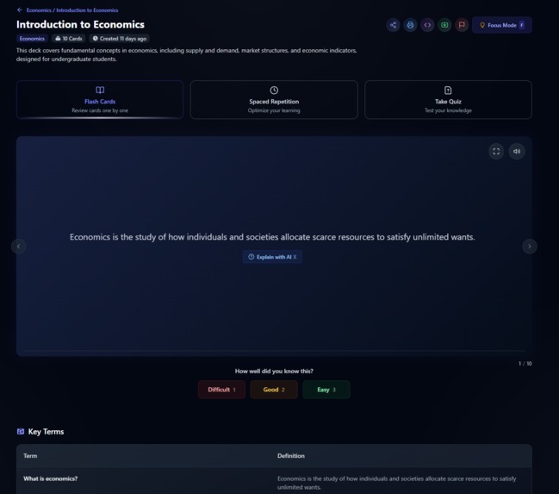Report the deck with the flag icon
Screen dimensions: 559x494
[462, 25]
